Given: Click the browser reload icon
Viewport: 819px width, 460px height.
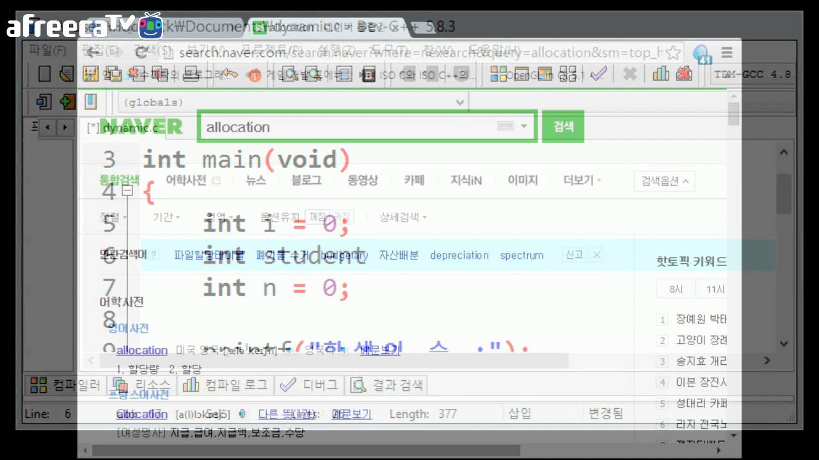Looking at the screenshot, I should (x=141, y=52).
